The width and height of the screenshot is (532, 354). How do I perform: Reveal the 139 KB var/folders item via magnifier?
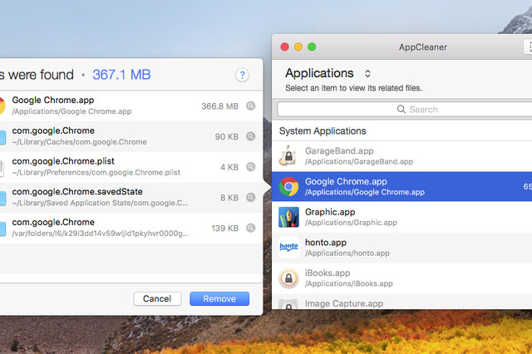[251, 228]
